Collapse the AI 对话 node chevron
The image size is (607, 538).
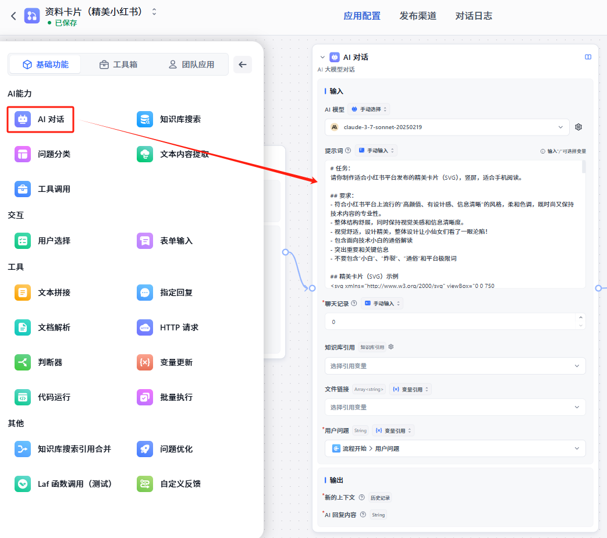click(322, 57)
